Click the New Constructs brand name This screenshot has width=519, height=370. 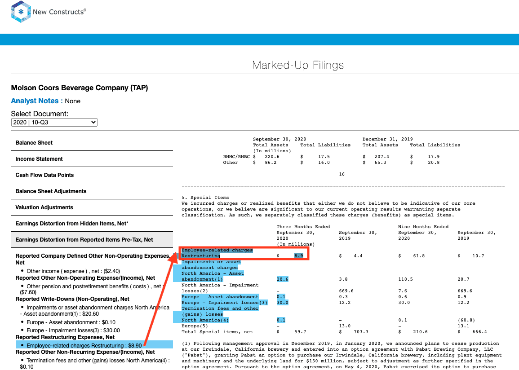[x=60, y=12]
